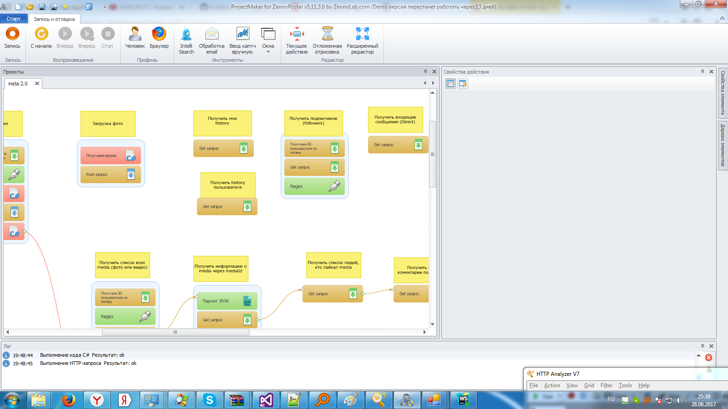
Task: Open the Обработка email tool
Action: coord(212,40)
